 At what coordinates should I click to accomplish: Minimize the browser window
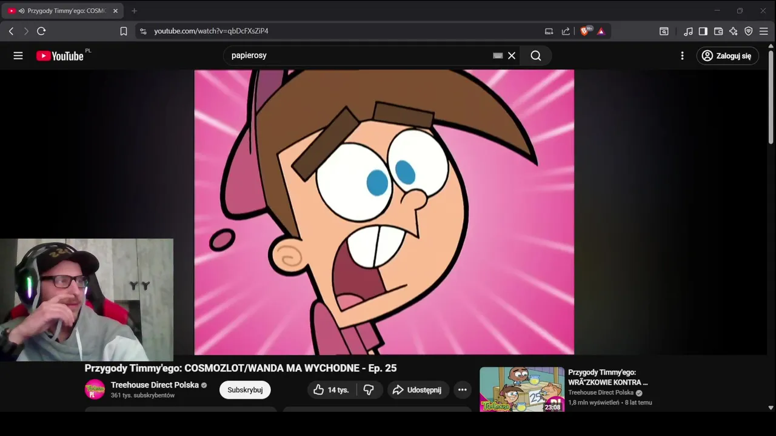(717, 11)
